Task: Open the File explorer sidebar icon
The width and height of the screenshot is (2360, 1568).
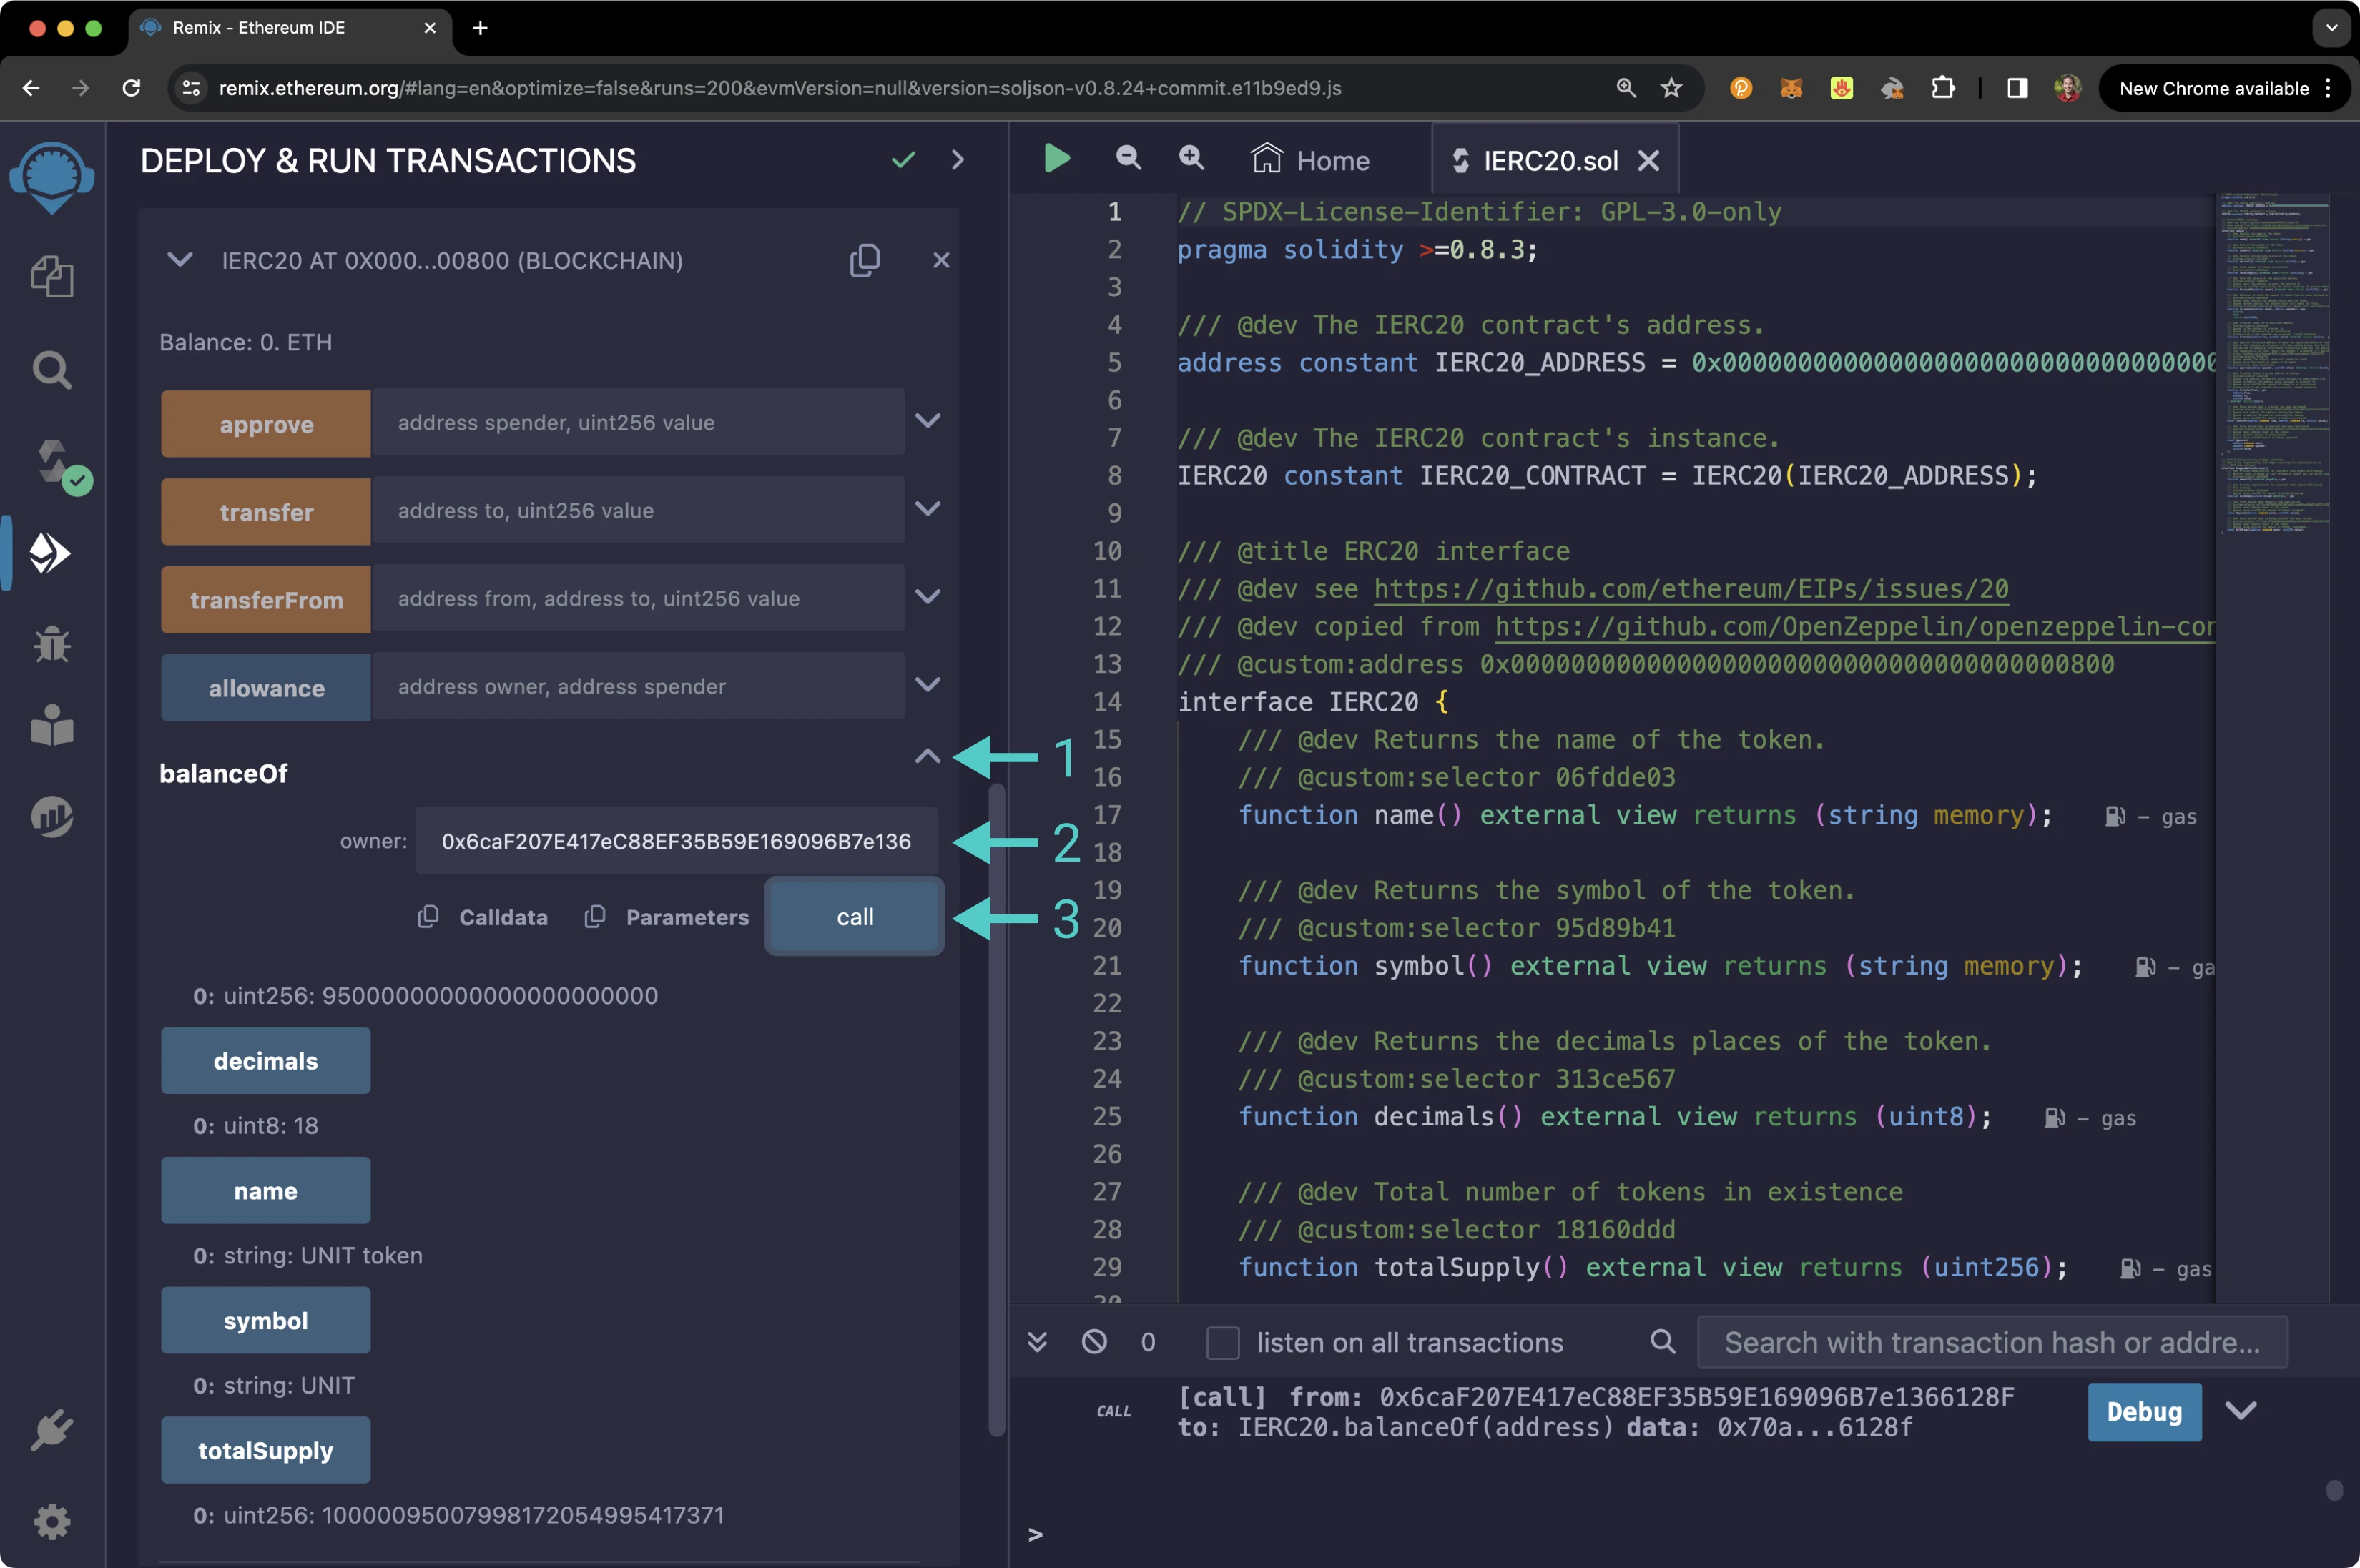Action: click(x=52, y=276)
